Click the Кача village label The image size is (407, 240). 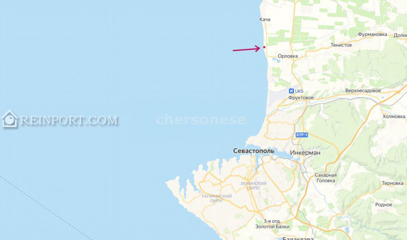pyautogui.click(x=265, y=19)
